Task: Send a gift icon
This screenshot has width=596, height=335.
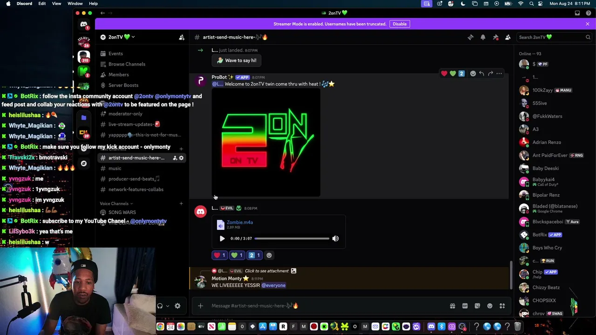Action: (452, 306)
